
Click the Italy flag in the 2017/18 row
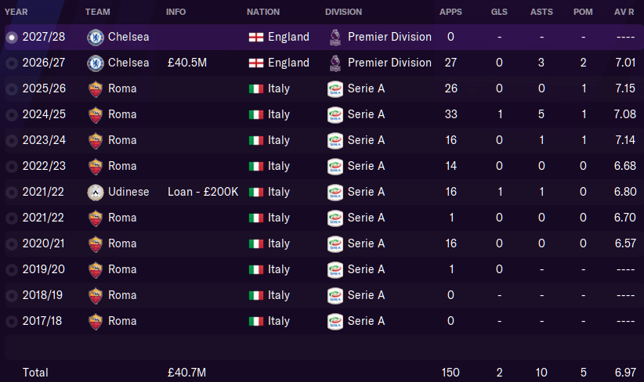point(256,322)
